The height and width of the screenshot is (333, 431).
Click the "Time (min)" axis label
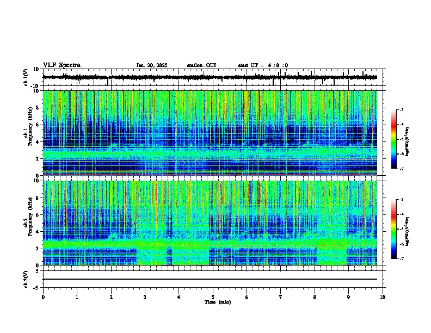(x=218, y=302)
